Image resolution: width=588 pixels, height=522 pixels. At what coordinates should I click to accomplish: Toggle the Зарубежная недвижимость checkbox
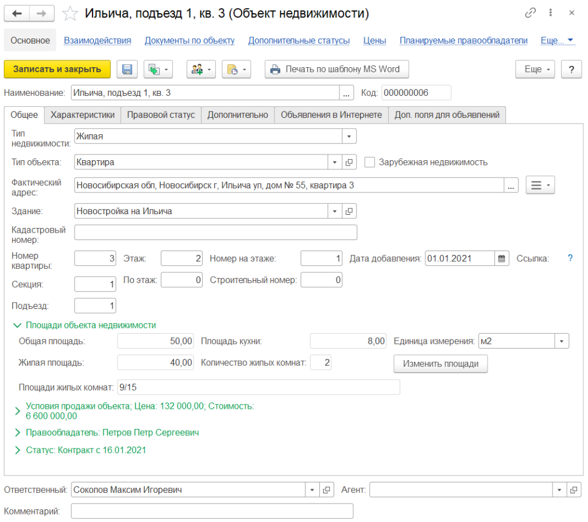click(370, 162)
